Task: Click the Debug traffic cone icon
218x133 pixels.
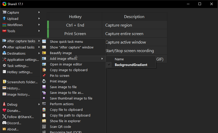Action: pos(4,104)
